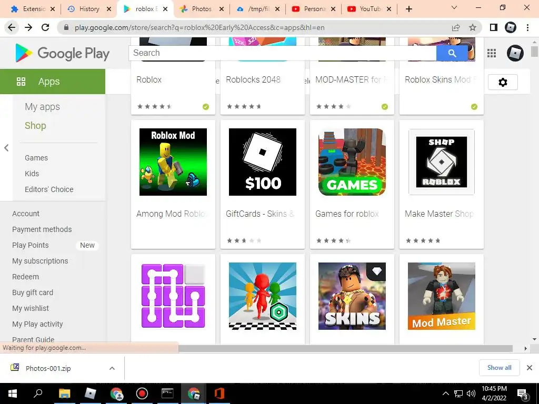The image size is (539, 404).
Task: Focus the Google Play search field
Action: coord(283,53)
